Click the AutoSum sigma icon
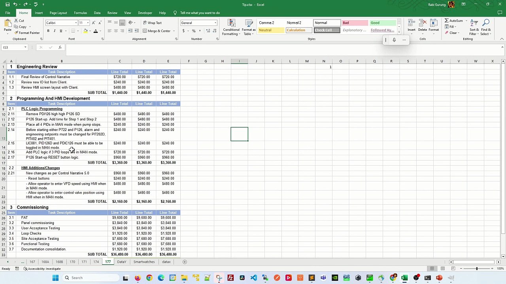506x284 pixels. point(446,21)
